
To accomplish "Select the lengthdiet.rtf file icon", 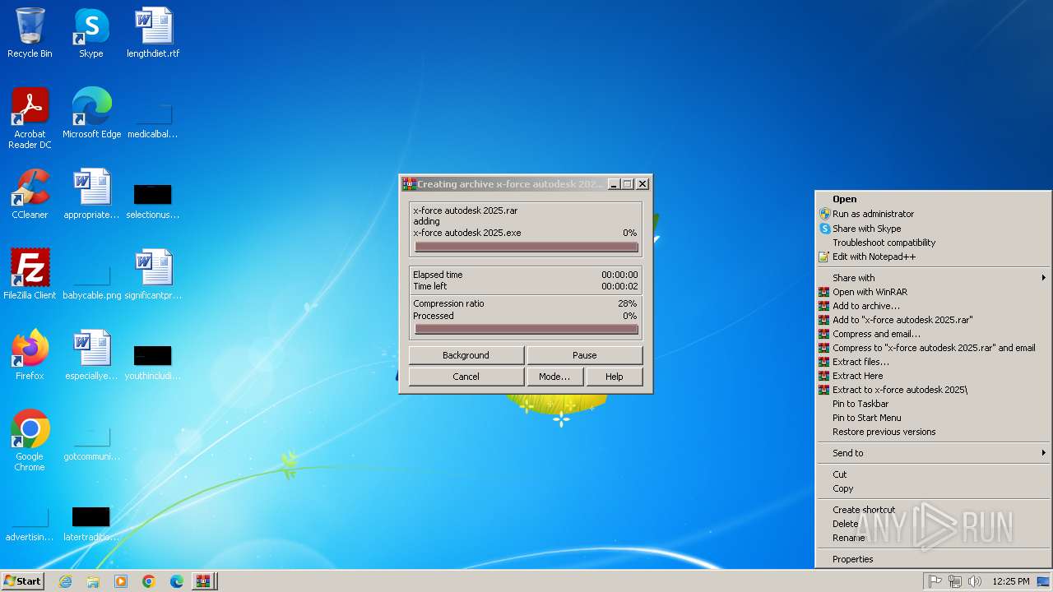I will tap(153, 33).
